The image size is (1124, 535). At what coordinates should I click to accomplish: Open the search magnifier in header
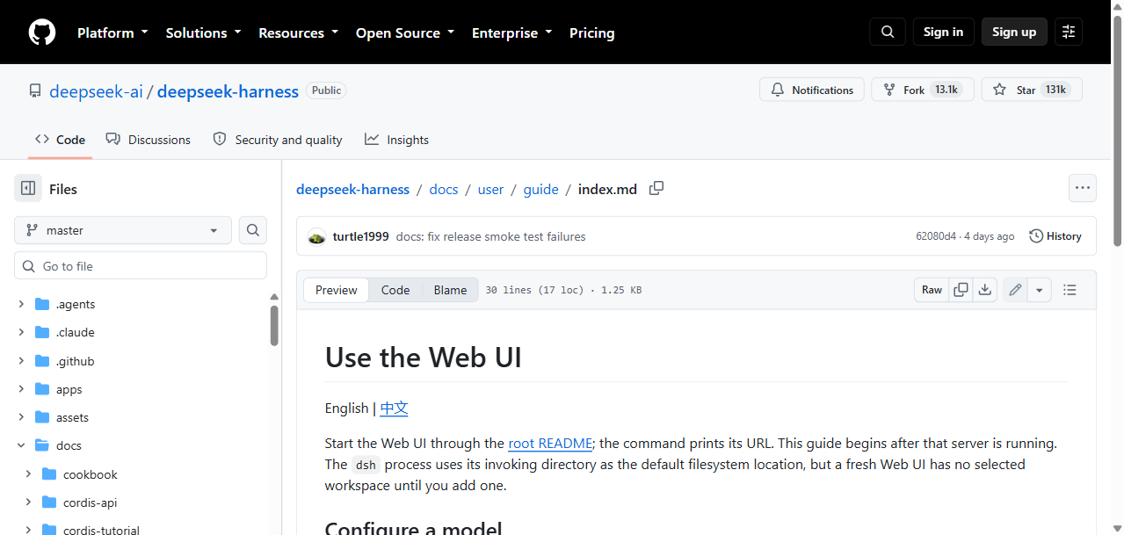(x=888, y=32)
